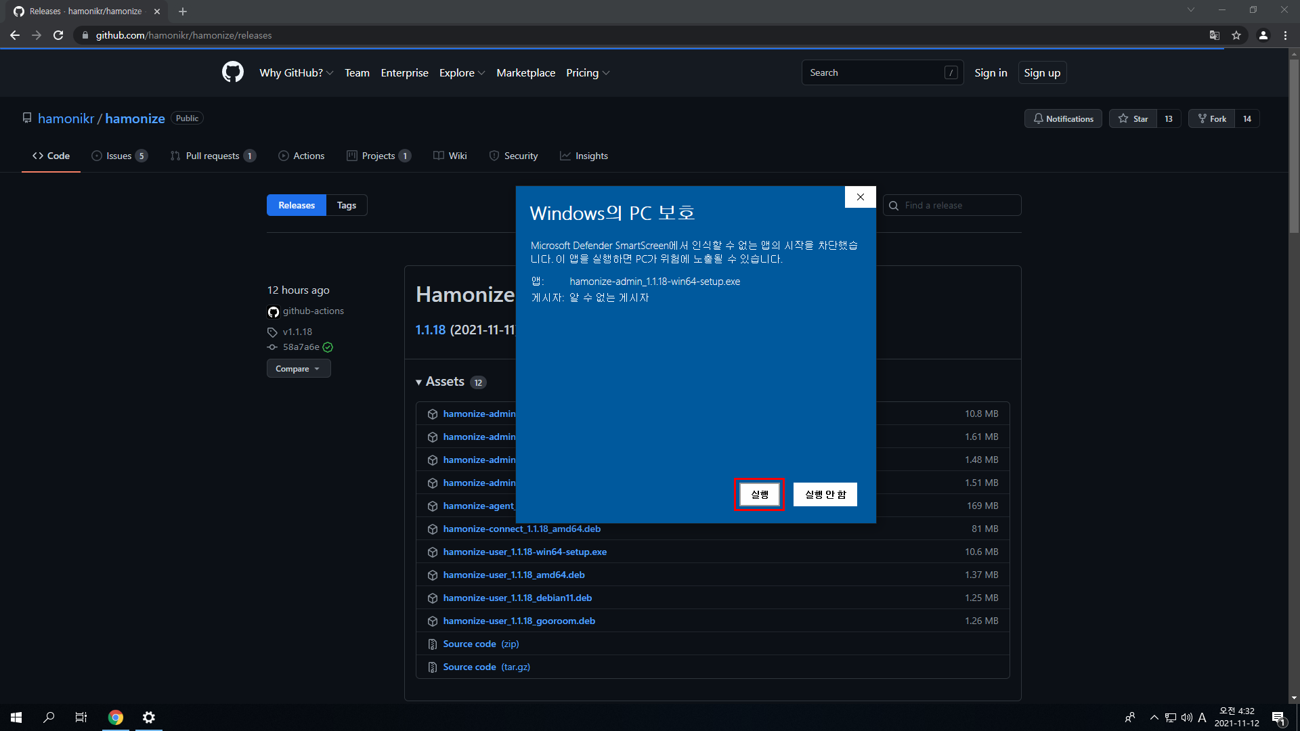
Task: Open the Projects tab
Action: (x=378, y=156)
